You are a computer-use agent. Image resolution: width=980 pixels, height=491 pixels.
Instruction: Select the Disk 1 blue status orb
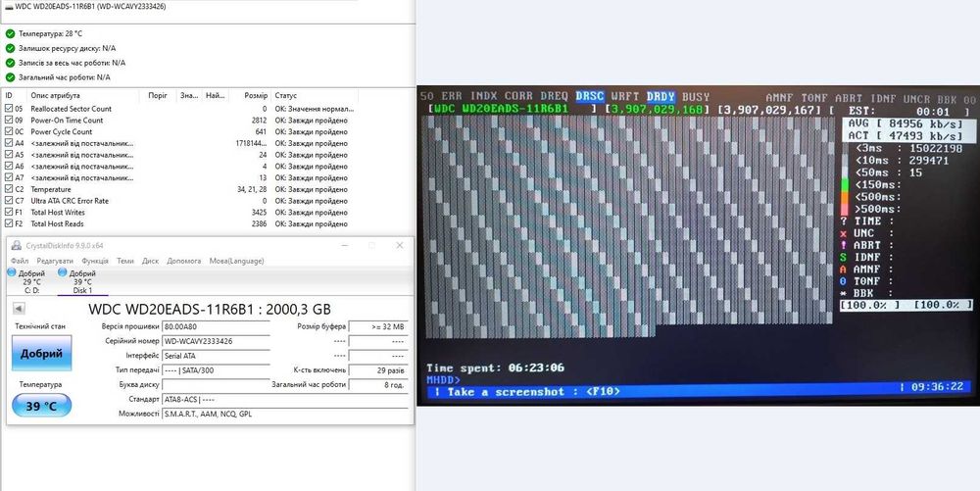click(x=62, y=272)
